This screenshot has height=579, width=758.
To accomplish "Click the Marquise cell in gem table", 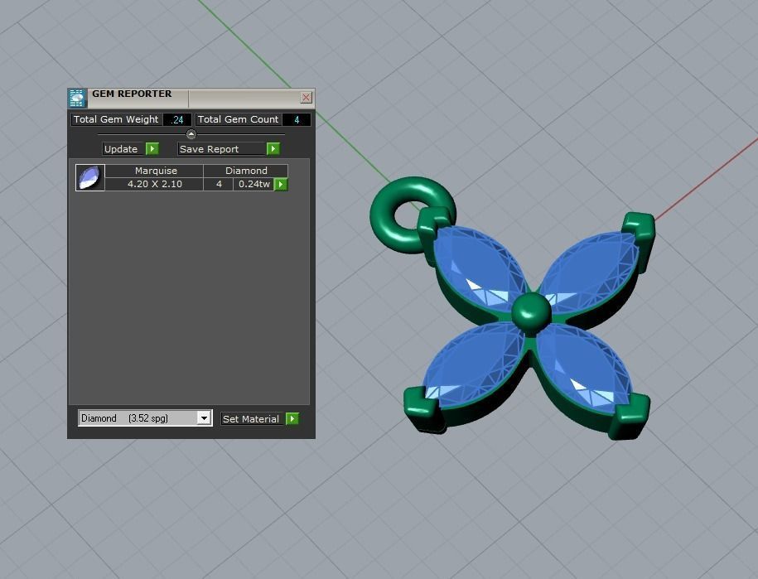I will coord(155,171).
